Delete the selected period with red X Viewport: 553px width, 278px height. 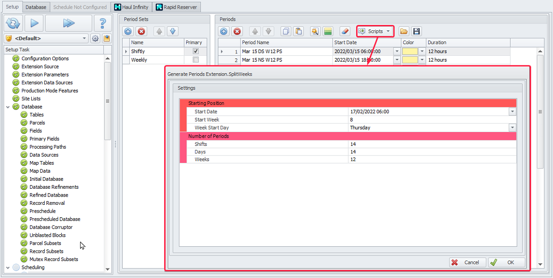237,31
